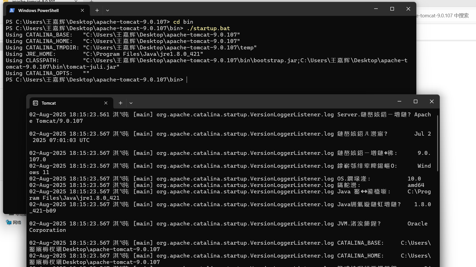The height and width of the screenshot is (267, 476).
Task: Select the Windows PowerShell tab
Action: pos(48,10)
